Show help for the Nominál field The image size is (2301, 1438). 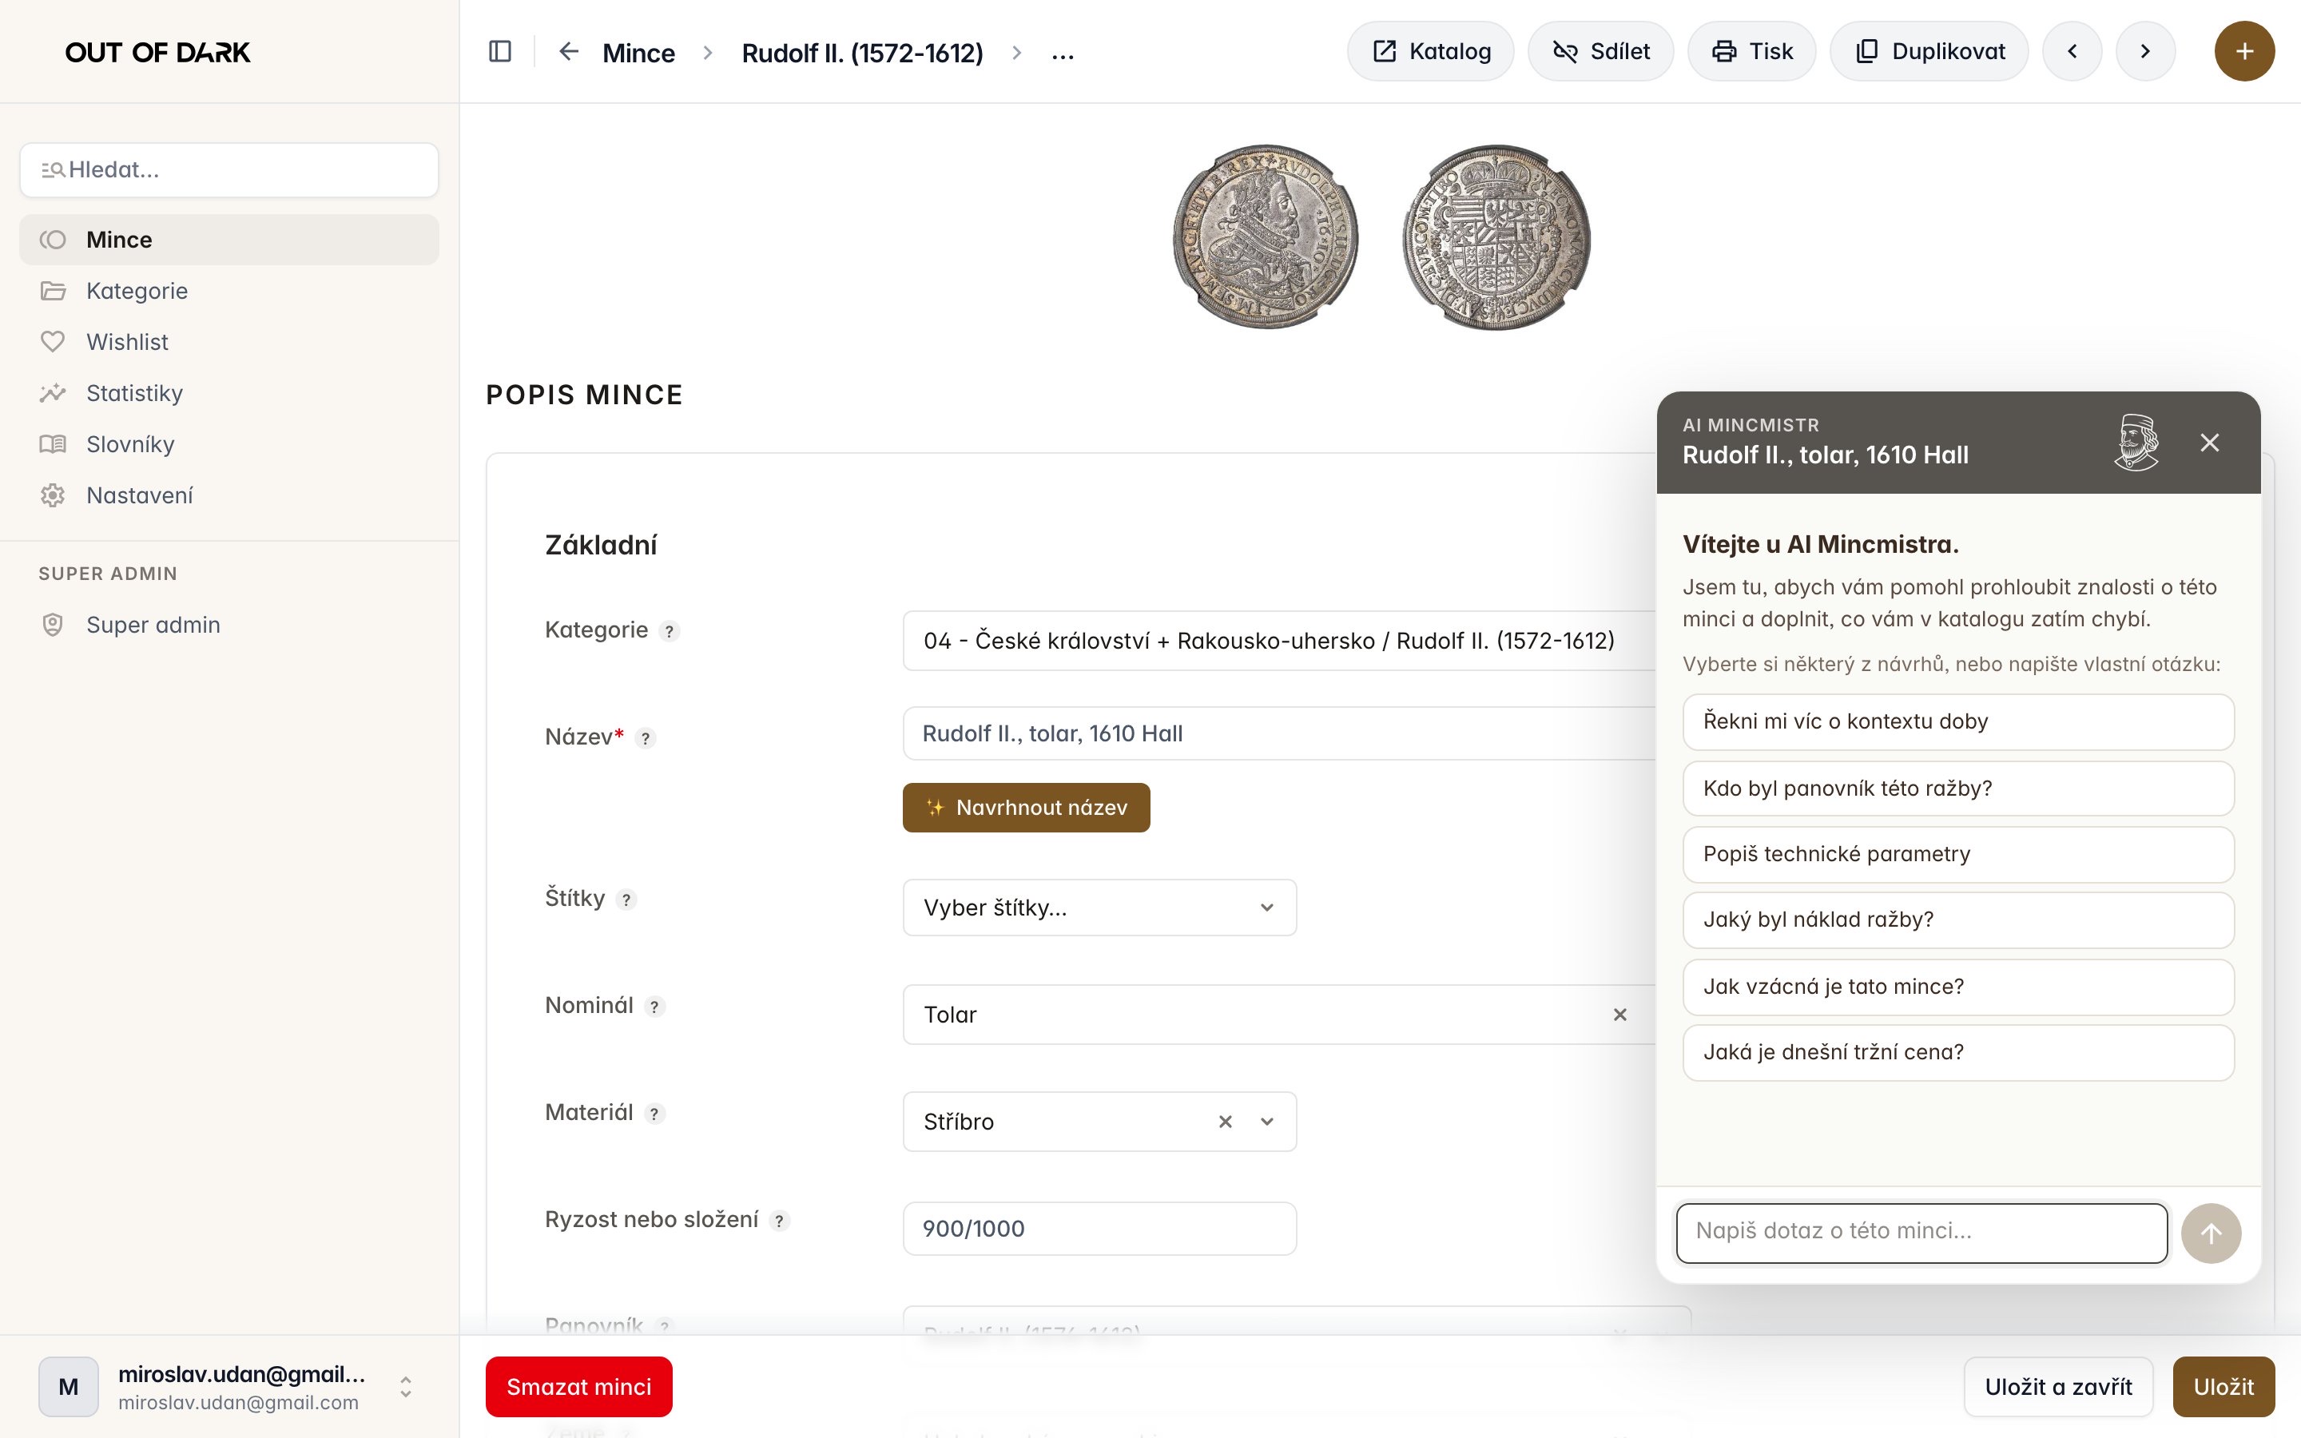(x=654, y=1007)
